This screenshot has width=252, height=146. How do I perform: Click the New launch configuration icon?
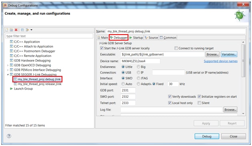click(7, 30)
